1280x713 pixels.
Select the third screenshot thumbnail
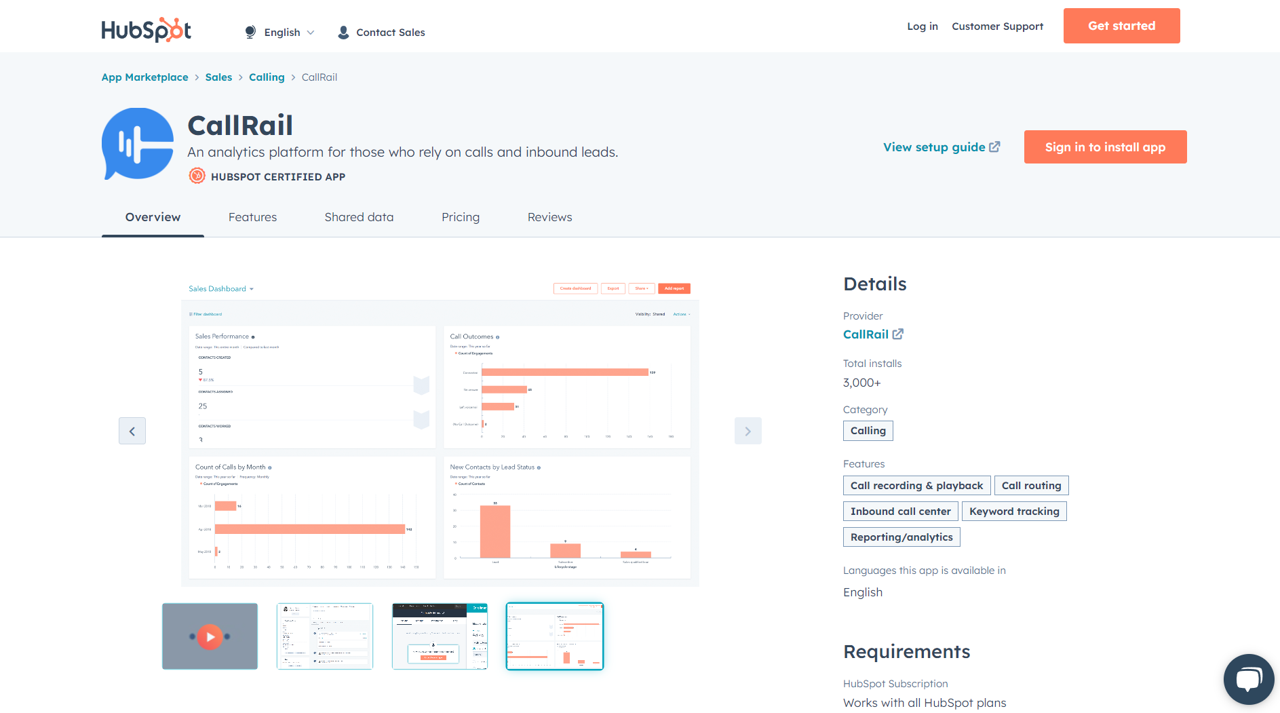pyautogui.click(x=440, y=636)
